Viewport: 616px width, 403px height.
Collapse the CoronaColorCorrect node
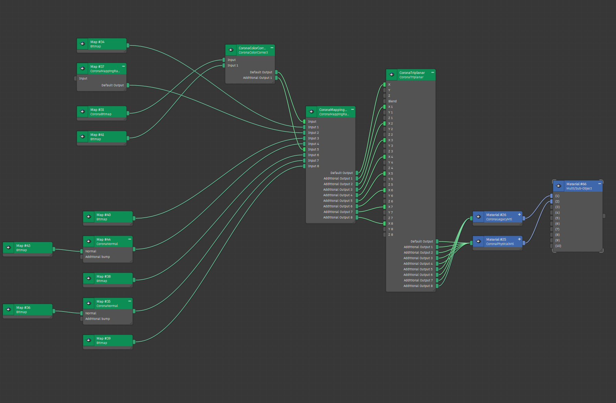pyautogui.click(x=272, y=48)
